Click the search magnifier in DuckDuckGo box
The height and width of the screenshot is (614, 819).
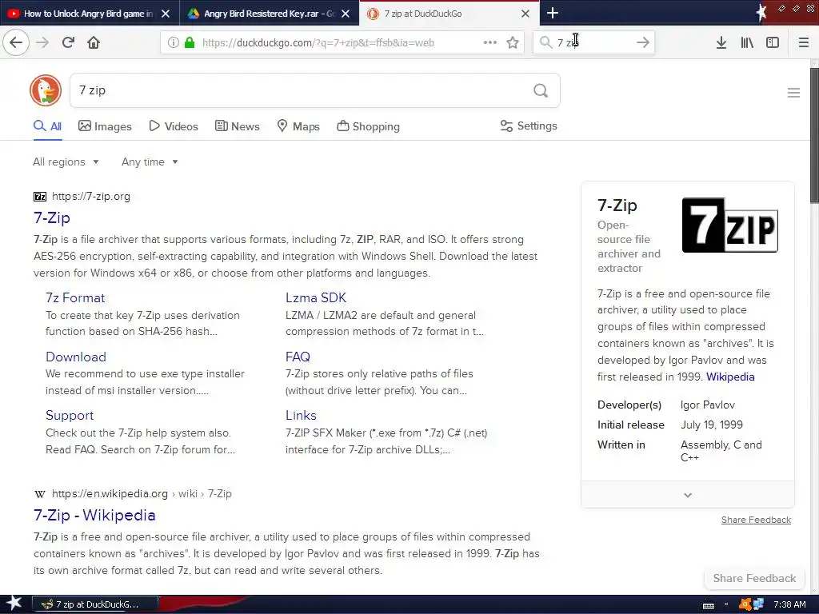point(541,91)
